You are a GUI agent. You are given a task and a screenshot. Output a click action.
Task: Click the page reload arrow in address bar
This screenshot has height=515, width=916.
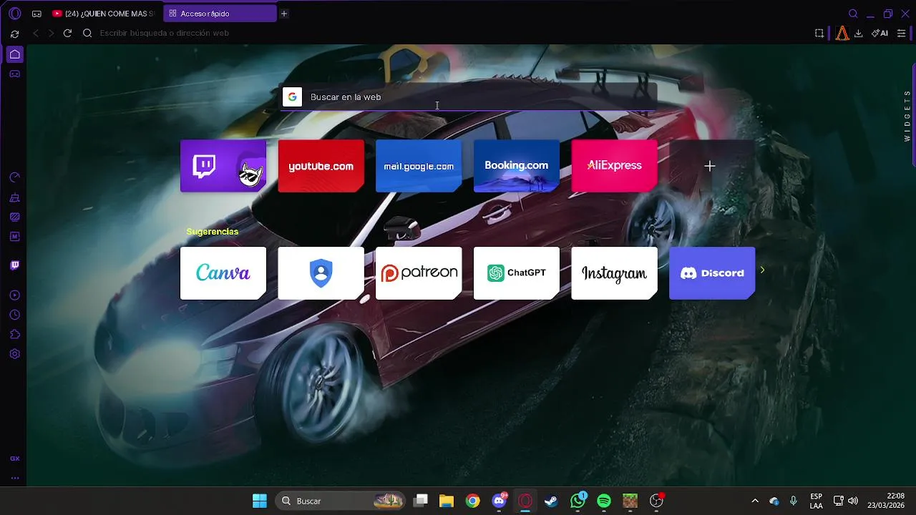pyautogui.click(x=67, y=33)
